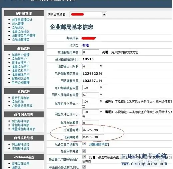Open 显示机构列表 link
Screen dimensions: 173x169
point(20,98)
